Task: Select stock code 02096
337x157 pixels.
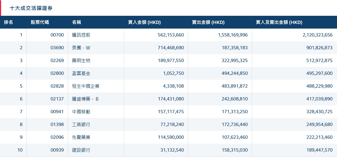Action: 57,137
